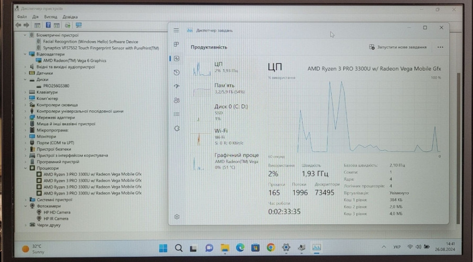Open the weather widget showing 32°C Sunny

pos(34,249)
